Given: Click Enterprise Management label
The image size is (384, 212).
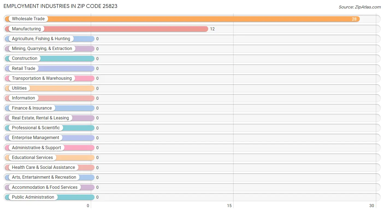Looking at the screenshot, I should pos(36,138).
